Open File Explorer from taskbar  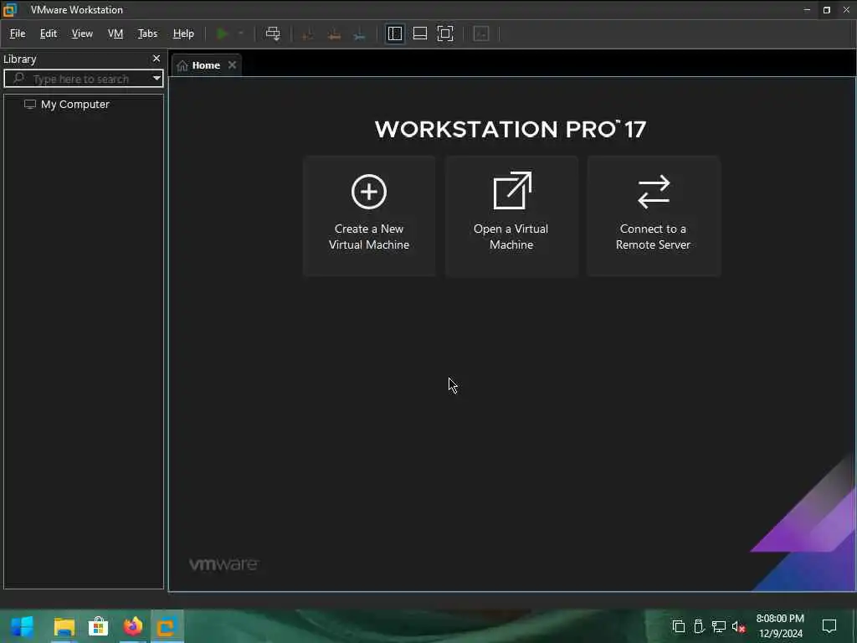point(64,626)
